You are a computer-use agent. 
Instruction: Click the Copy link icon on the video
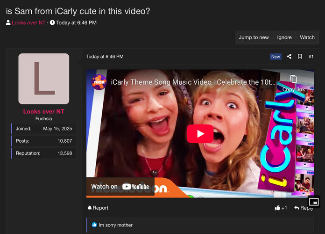(x=293, y=80)
